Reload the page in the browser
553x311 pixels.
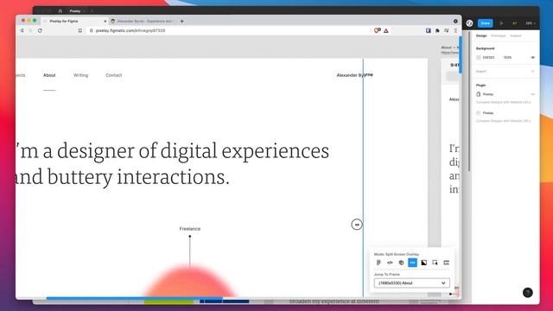(40, 31)
